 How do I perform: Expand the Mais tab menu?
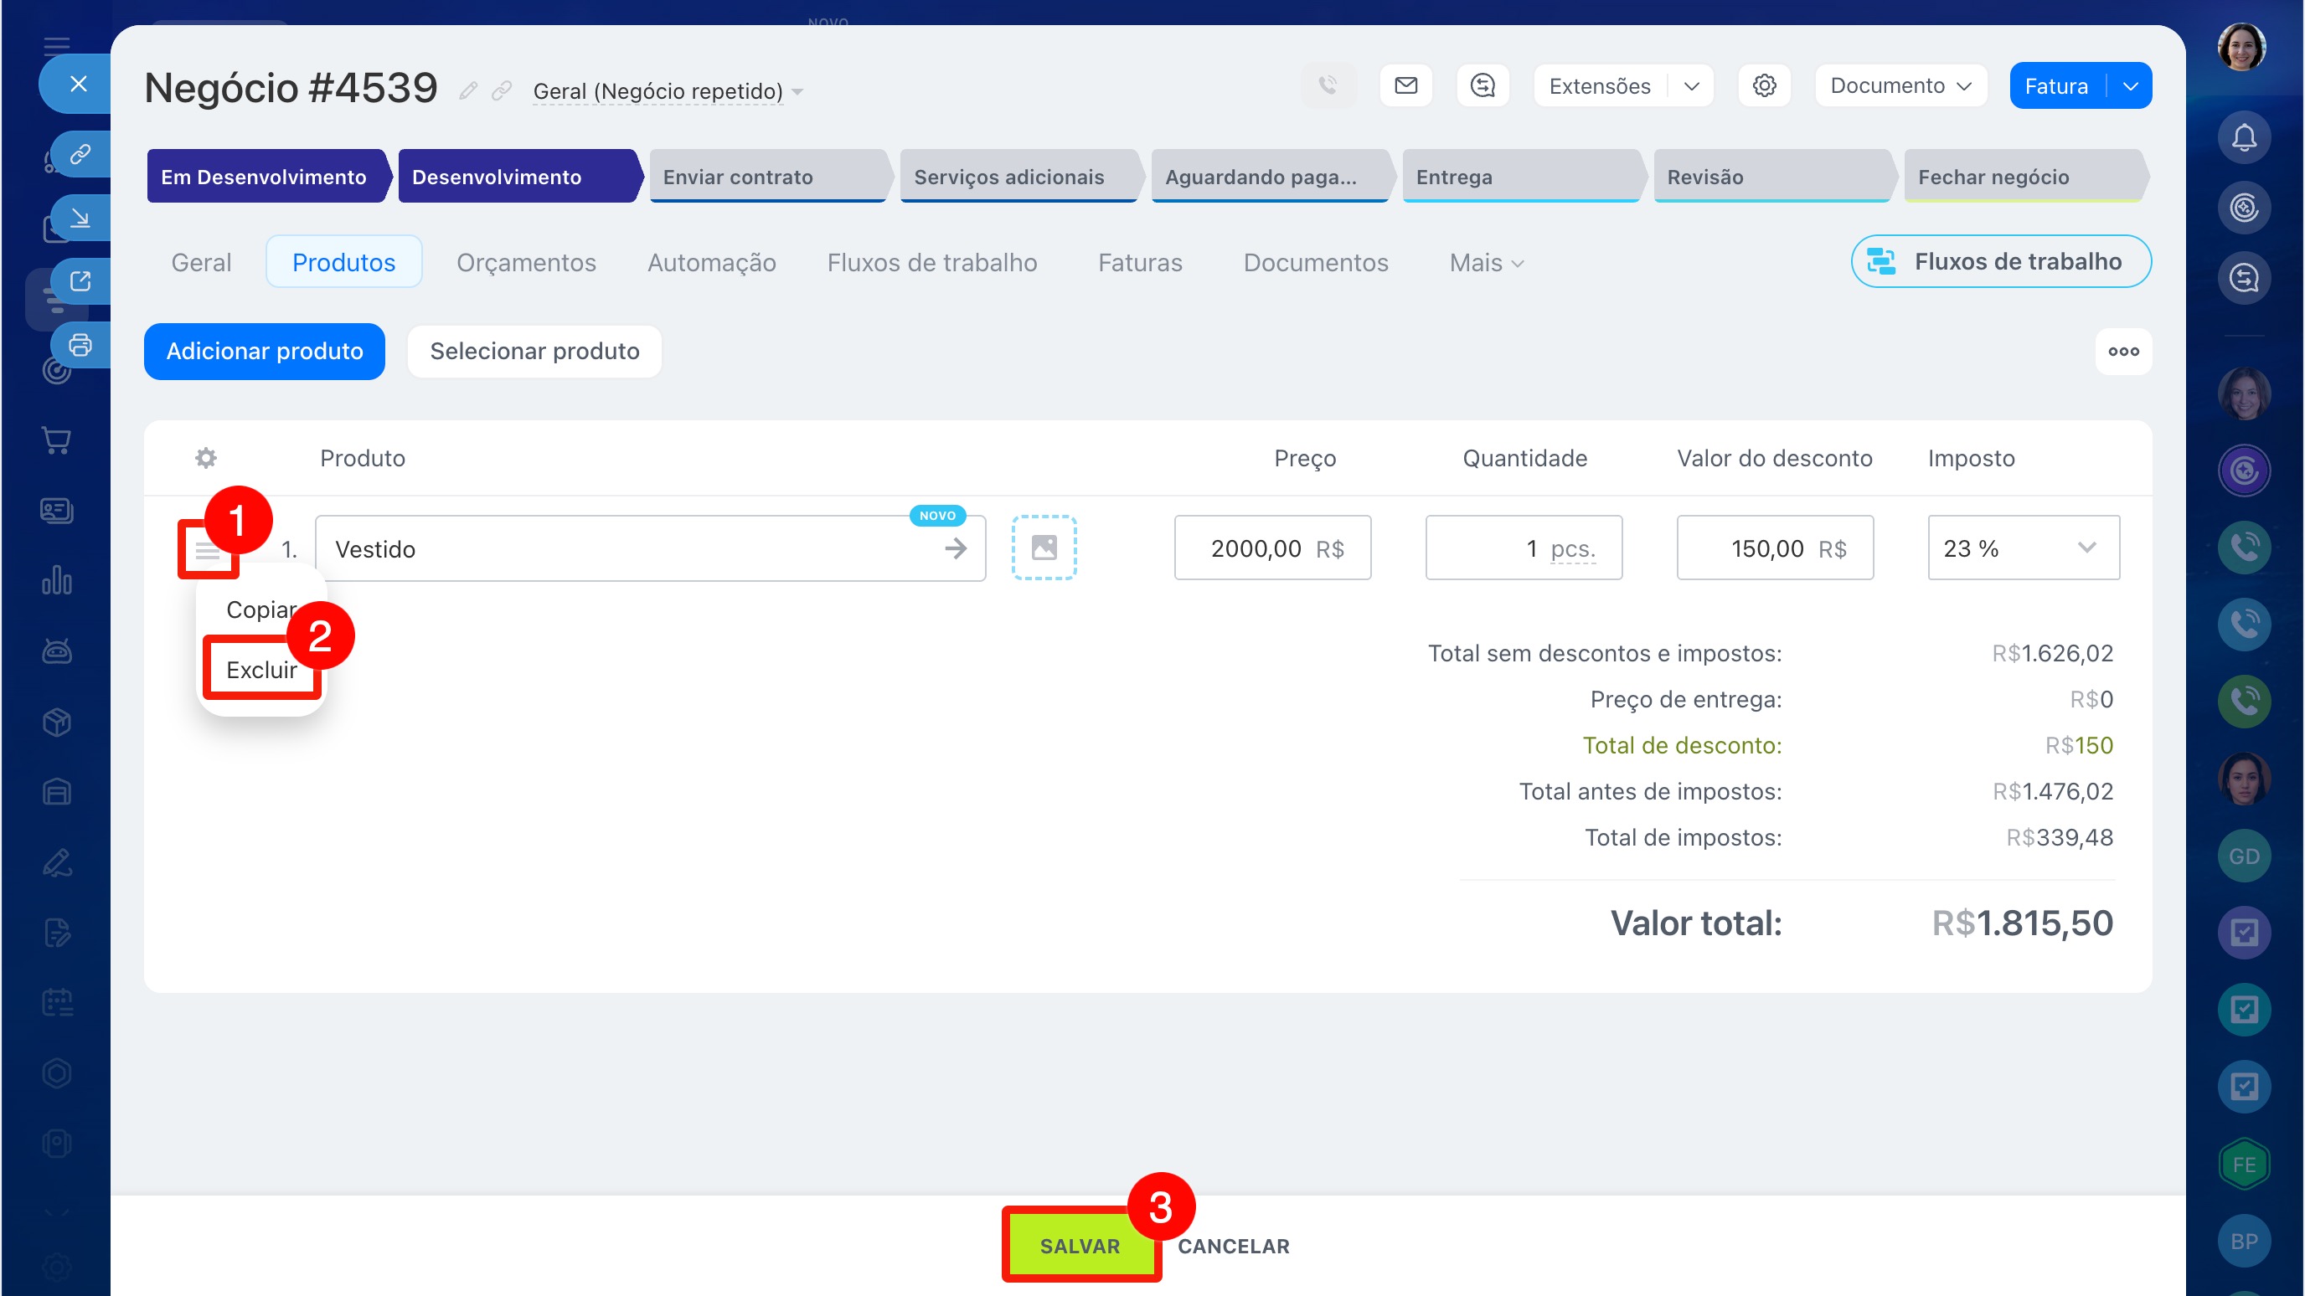tap(1485, 262)
